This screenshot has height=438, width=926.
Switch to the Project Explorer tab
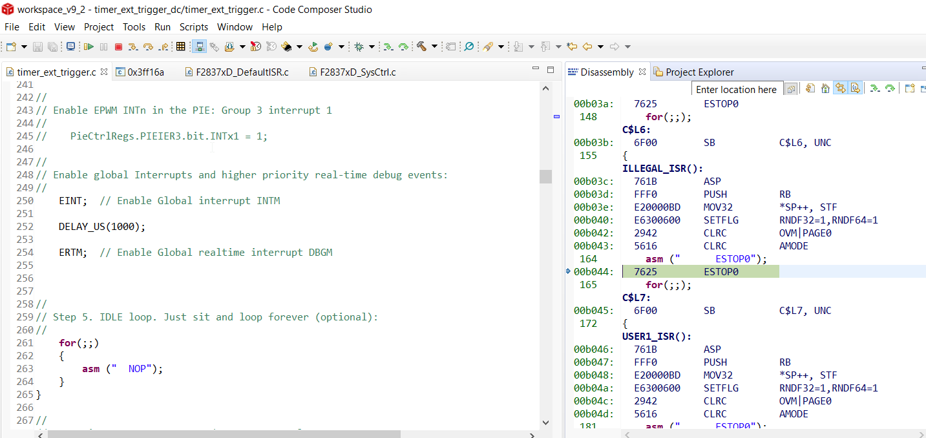693,72
